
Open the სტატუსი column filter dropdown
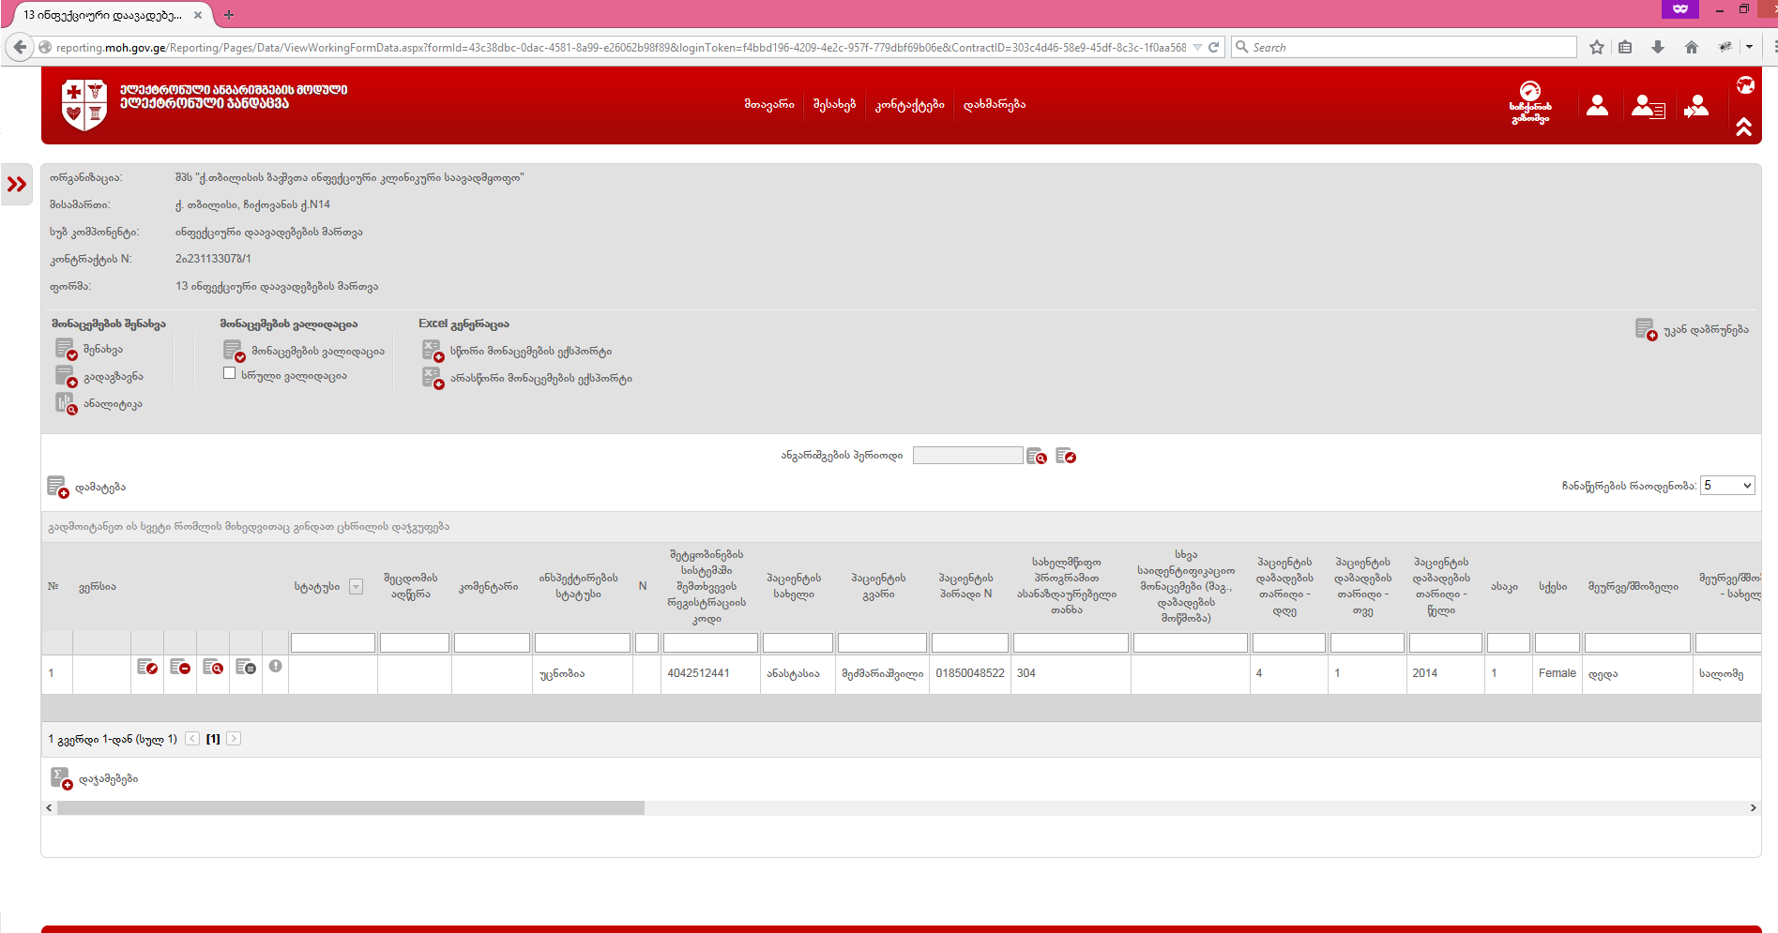[356, 587]
